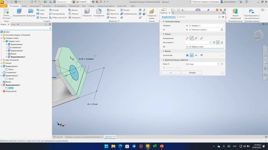Image resolution: width=268 pixels, height=150 pixels.
Task: Open Windows Start menu on taskbar
Action: pos(106,146)
